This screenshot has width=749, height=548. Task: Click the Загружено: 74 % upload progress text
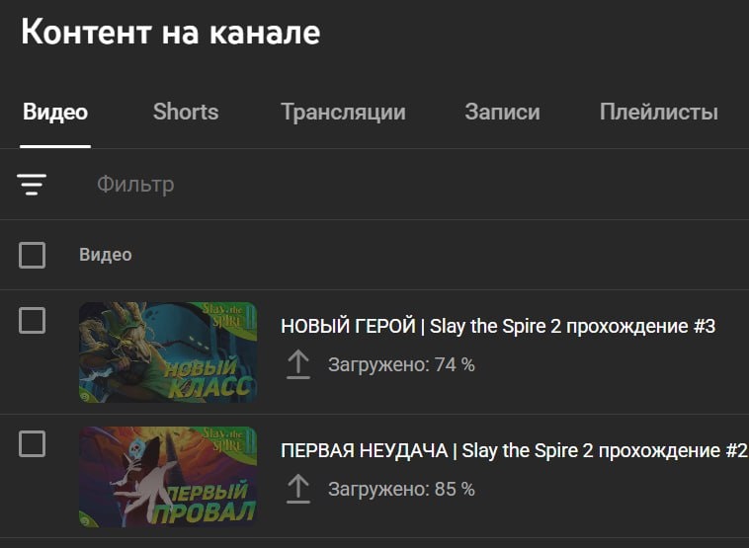click(401, 364)
